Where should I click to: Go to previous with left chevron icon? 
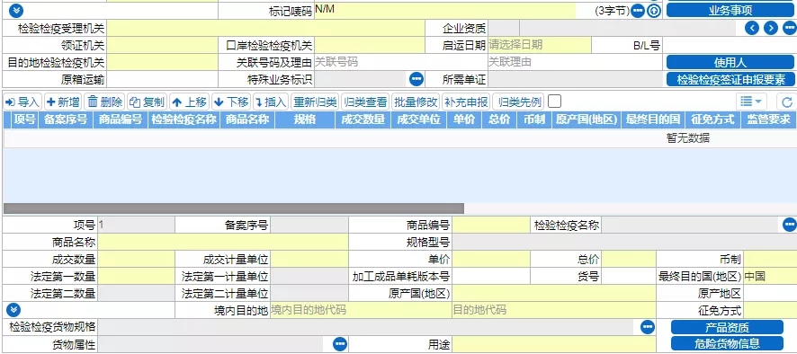point(752,28)
